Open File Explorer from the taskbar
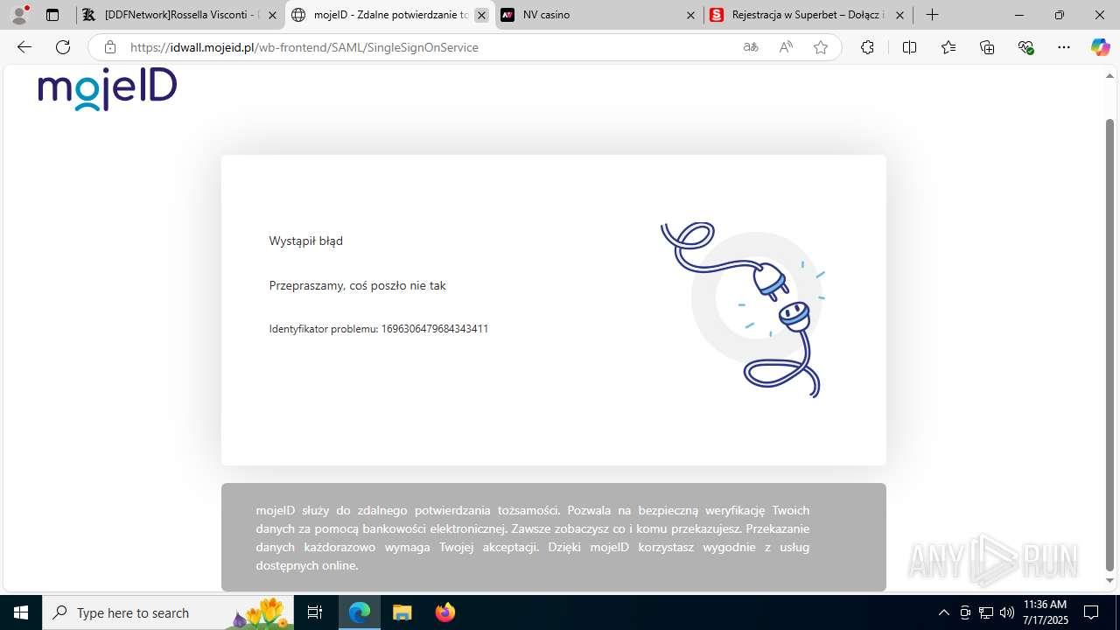This screenshot has width=1120, height=630. 402,612
